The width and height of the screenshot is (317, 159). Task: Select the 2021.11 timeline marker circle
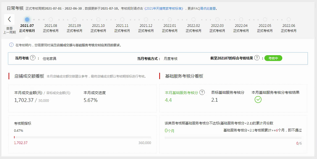(122, 19)
